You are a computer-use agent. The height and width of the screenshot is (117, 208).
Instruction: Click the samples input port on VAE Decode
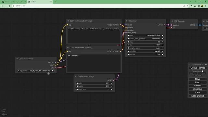172,25
